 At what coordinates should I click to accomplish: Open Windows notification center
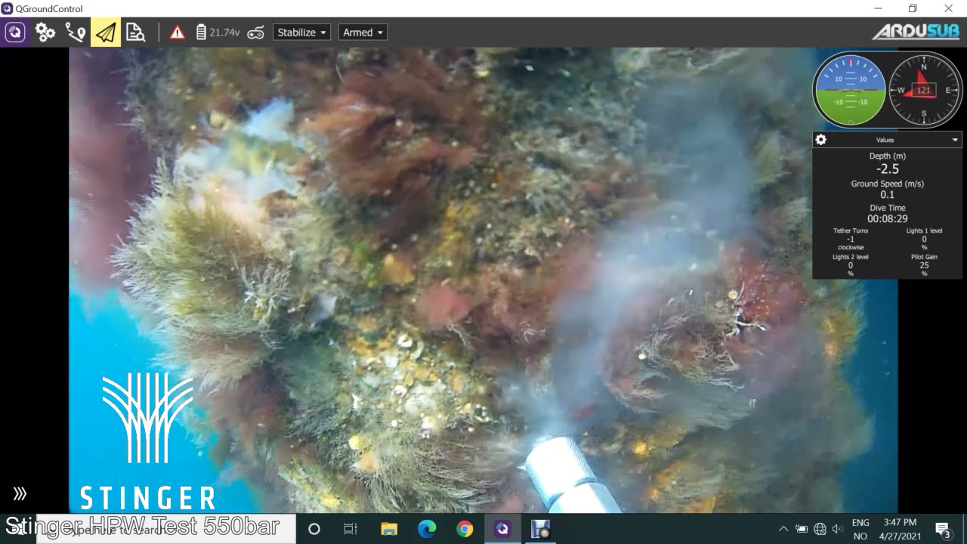click(944, 529)
